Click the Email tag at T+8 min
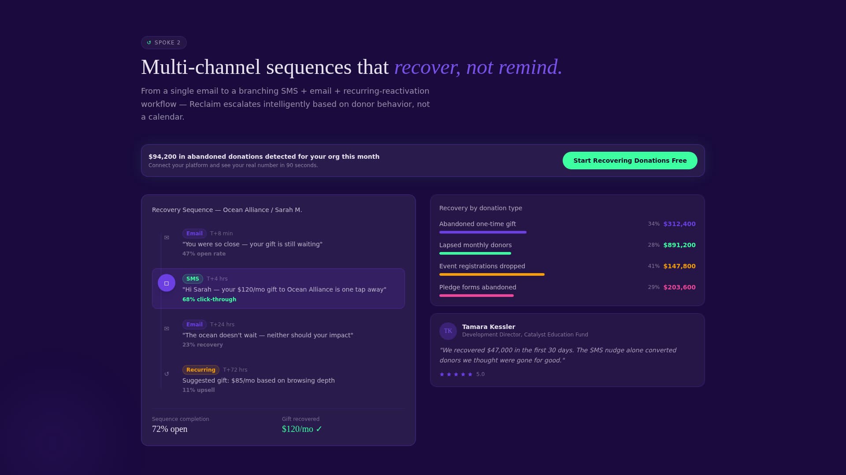This screenshot has width=846, height=475. coord(194,234)
